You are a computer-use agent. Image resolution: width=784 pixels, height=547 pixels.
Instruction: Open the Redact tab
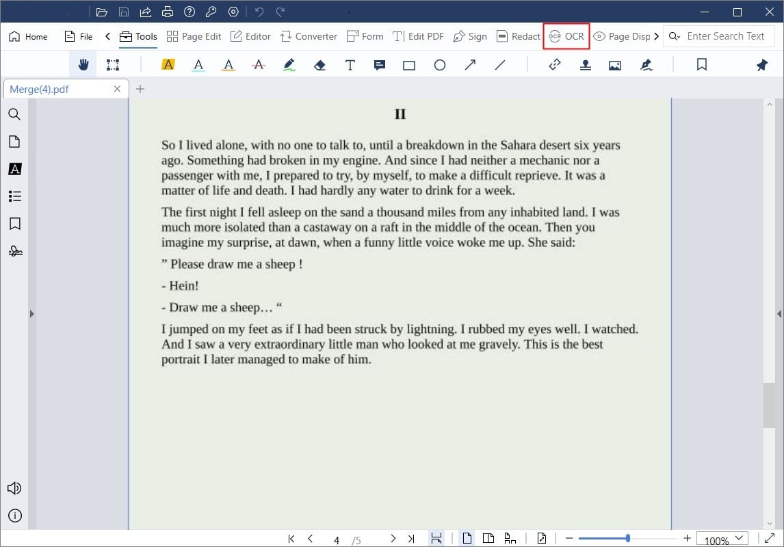pos(519,36)
